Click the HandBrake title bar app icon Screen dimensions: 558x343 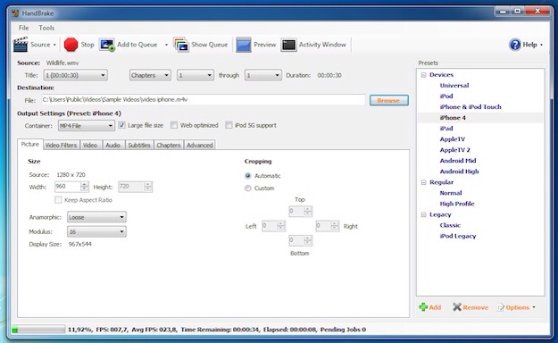(15, 13)
